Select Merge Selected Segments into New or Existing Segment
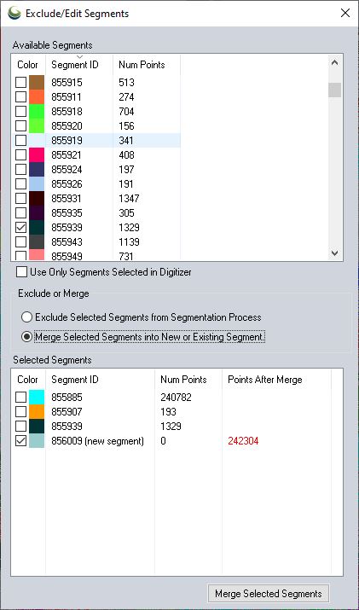Image resolution: width=359 pixels, height=610 pixels. tap(26, 337)
